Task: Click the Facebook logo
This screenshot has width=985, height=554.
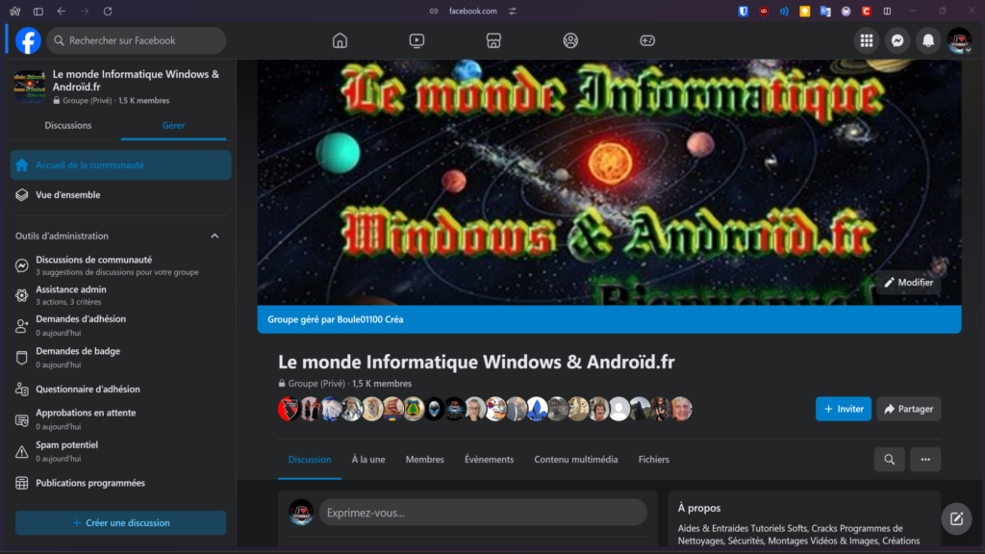Action: 28,40
